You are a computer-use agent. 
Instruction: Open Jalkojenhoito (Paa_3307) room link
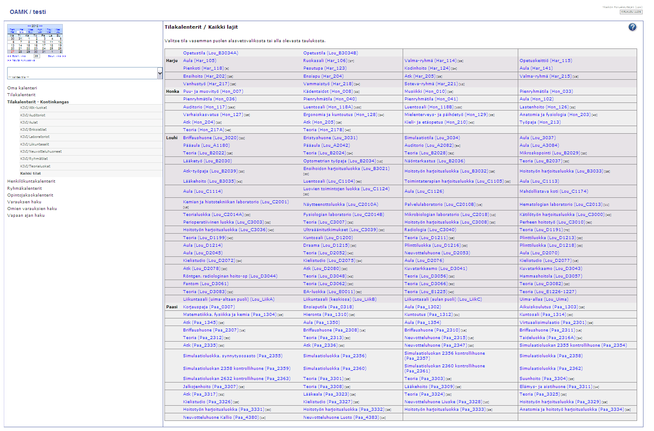click(x=210, y=387)
